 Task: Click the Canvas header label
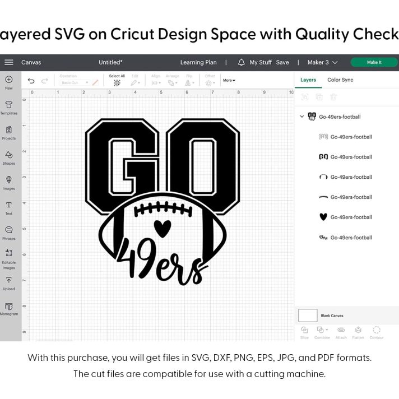(31, 62)
